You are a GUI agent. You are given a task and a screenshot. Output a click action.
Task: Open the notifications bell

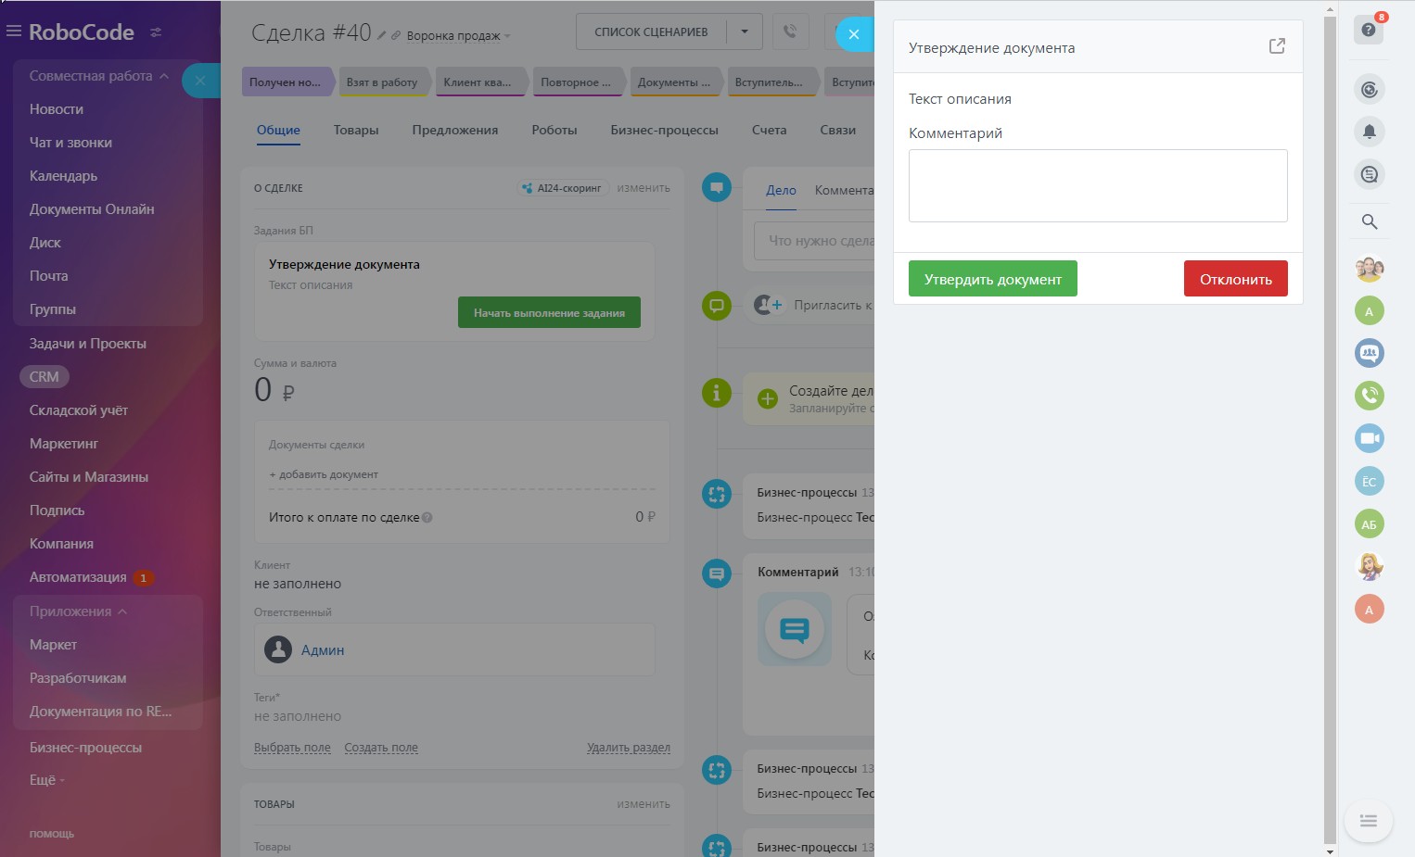pos(1369,132)
